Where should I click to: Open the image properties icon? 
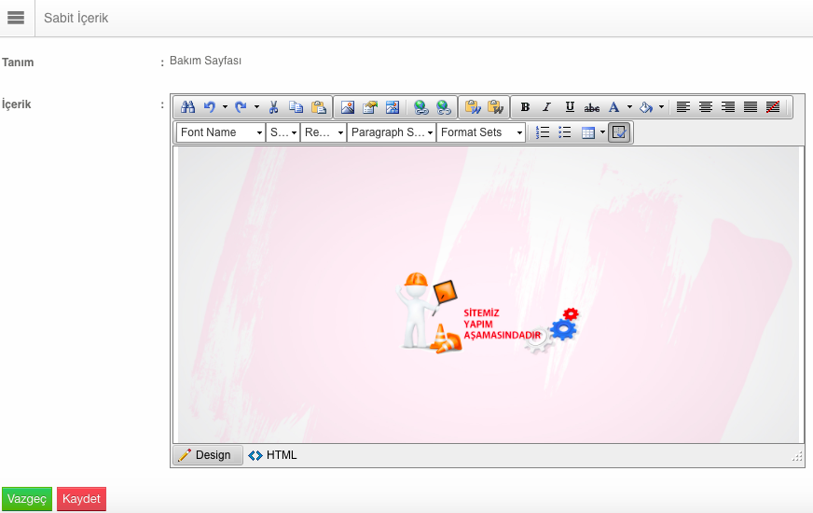(370, 107)
